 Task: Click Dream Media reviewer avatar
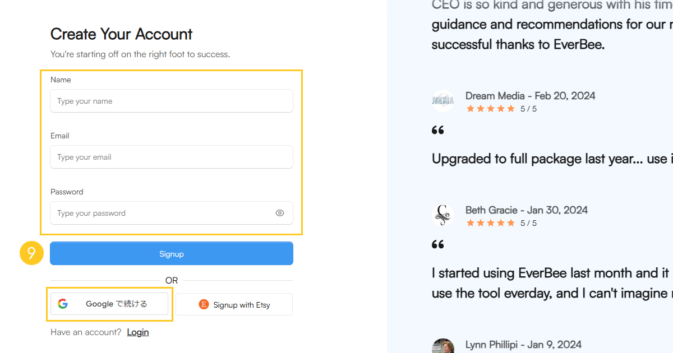coord(443,101)
